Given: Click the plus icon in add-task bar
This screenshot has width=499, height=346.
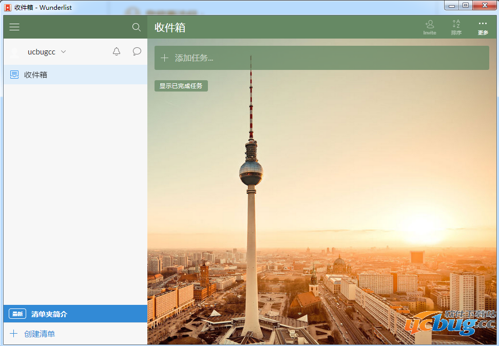Looking at the screenshot, I should (164, 58).
